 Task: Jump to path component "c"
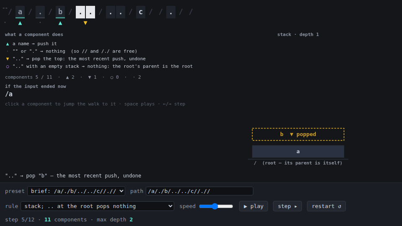(141, 12)
